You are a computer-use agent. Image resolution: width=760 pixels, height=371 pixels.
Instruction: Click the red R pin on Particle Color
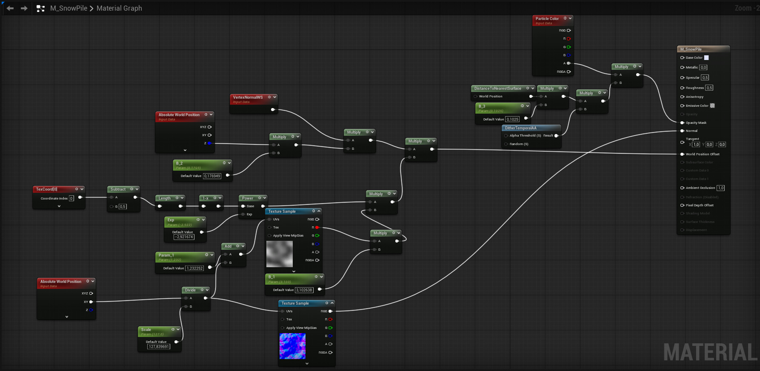(569, 39)
